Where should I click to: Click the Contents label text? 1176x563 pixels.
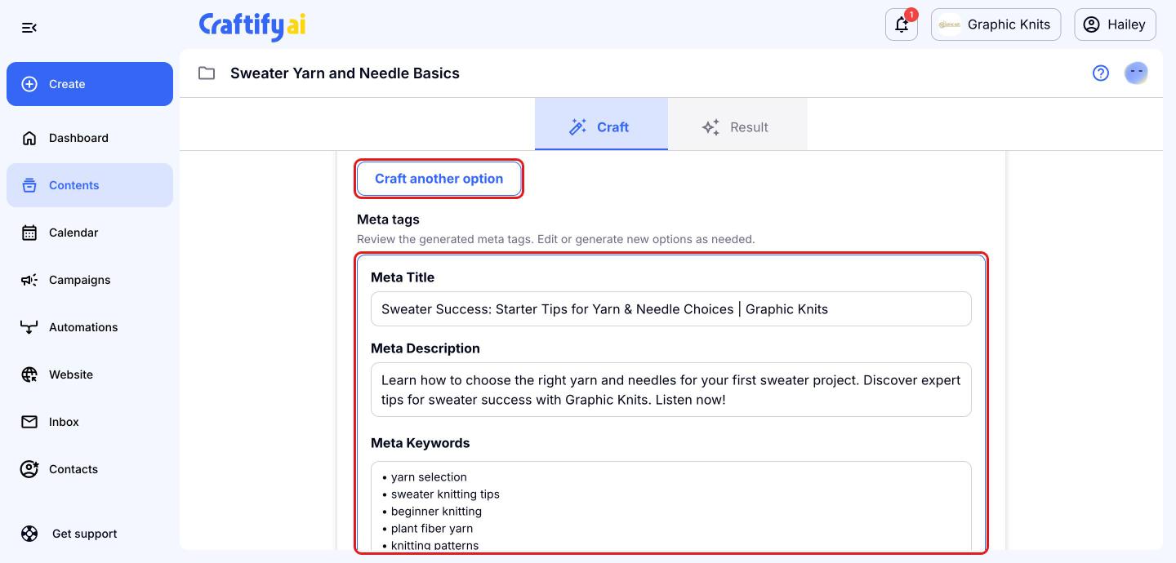tap(73, 185)
